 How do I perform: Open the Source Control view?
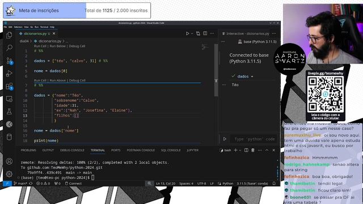(x=9, y=61)
